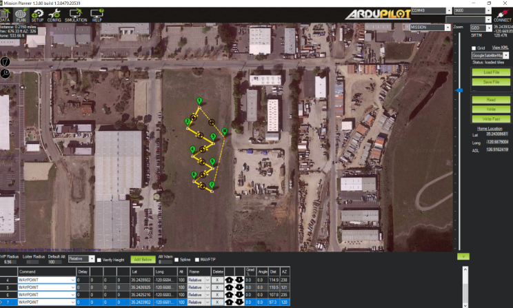Click the waypoint table vertical scrollbar down arrow
Viewport: 513px width, 308px height.
465,305
